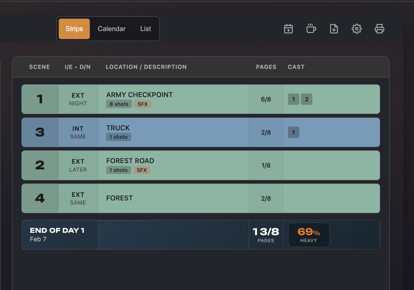The width and height of the screenshot is (414, 290).
Task: Click the SFX badge on ARMY CHECKPOINT
Action: coord(143,104)
